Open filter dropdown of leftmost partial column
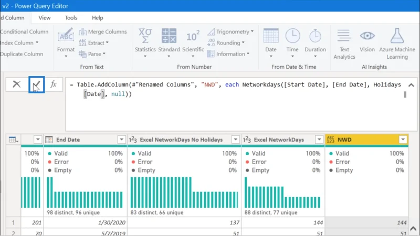 [38, 140]
